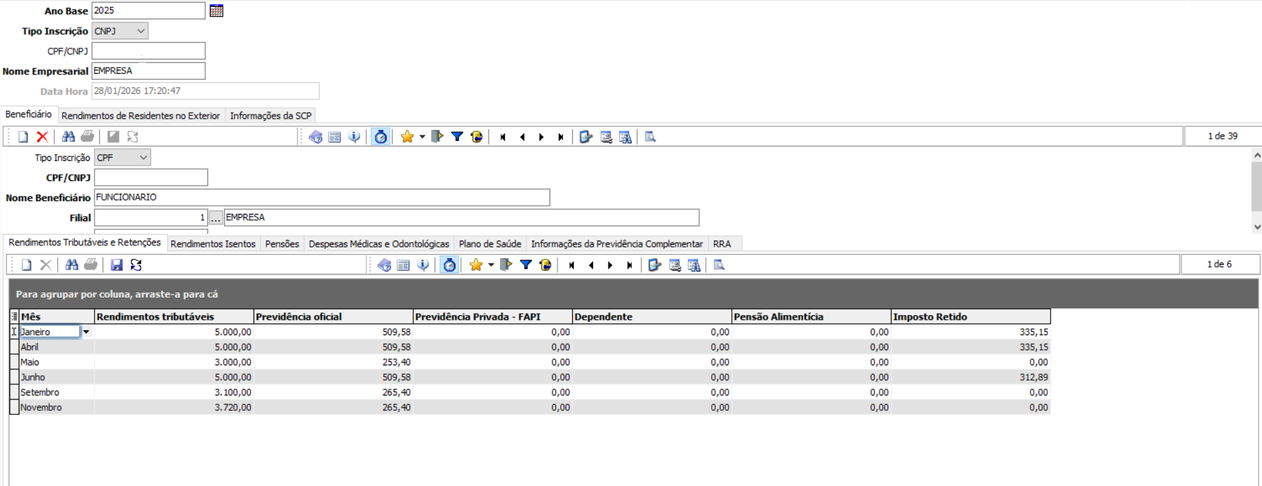Click yellow star favorites icon in lower toolbar
This screenshot has width=1262, height=486.
point(476,265)
